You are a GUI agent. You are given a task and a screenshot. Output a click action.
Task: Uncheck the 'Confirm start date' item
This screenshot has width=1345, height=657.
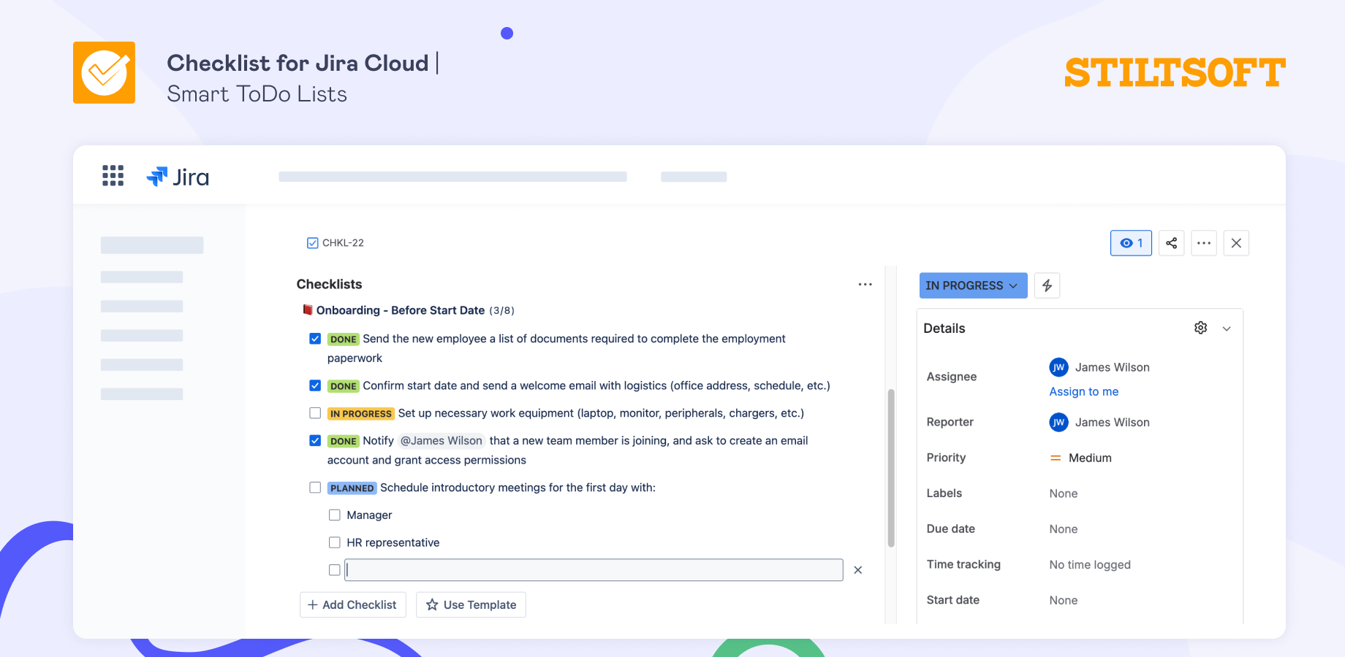pos(315,385)
